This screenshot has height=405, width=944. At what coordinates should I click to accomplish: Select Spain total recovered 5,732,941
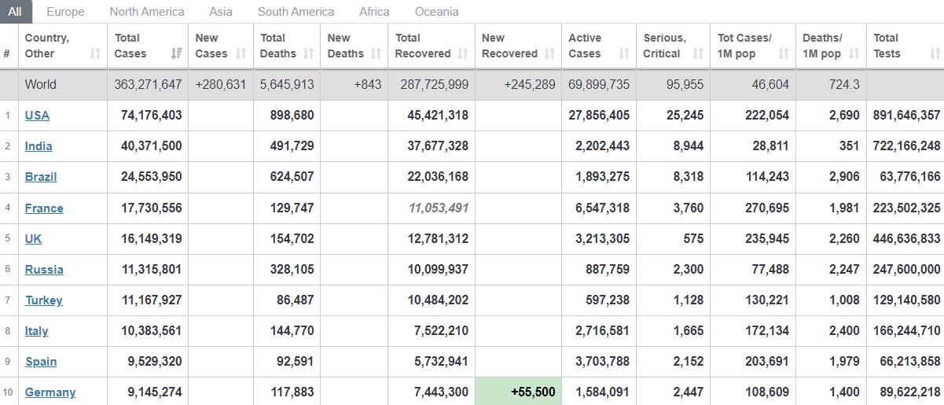pos(441,361)
